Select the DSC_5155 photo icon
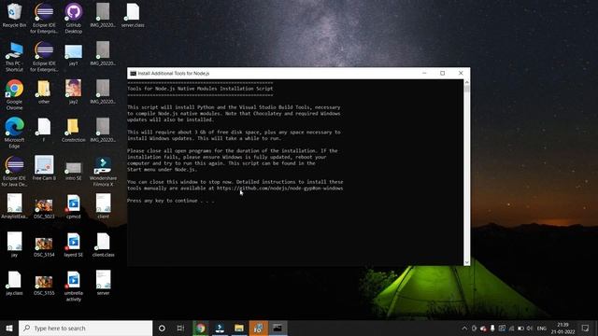 pyautogui.click(x=44, y=285)
